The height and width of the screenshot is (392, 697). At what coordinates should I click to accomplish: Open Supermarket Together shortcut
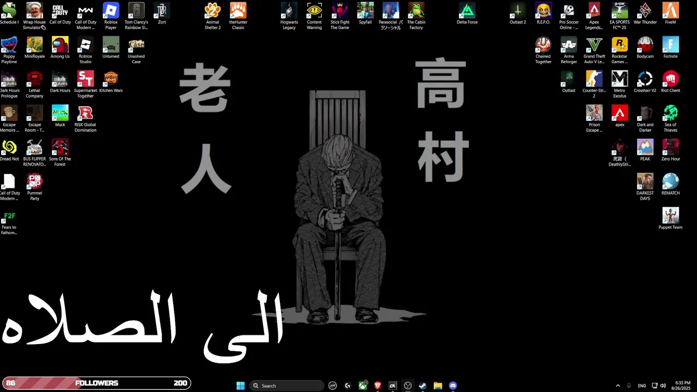[85, 84]
